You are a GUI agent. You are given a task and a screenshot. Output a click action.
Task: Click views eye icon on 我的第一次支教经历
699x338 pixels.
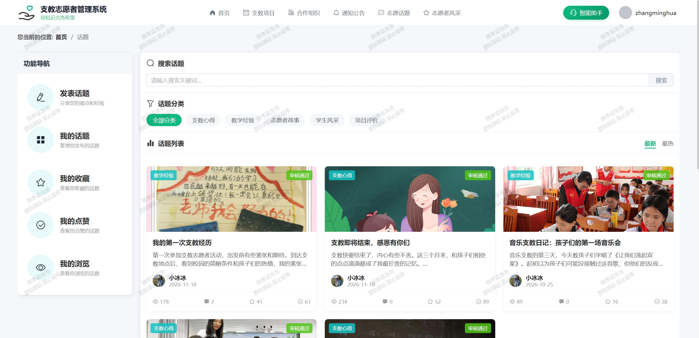(155, 302)
